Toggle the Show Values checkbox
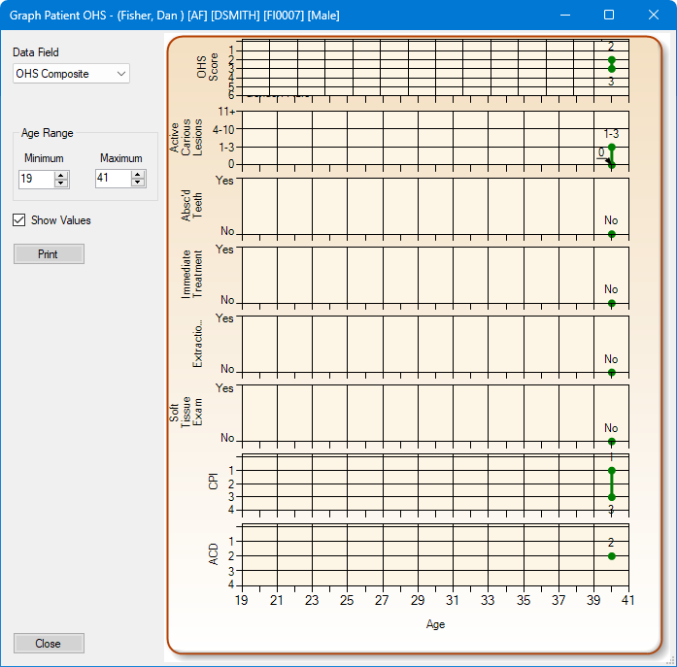The height and width of the screenshot is (667, 677). [x=19, y=220]
